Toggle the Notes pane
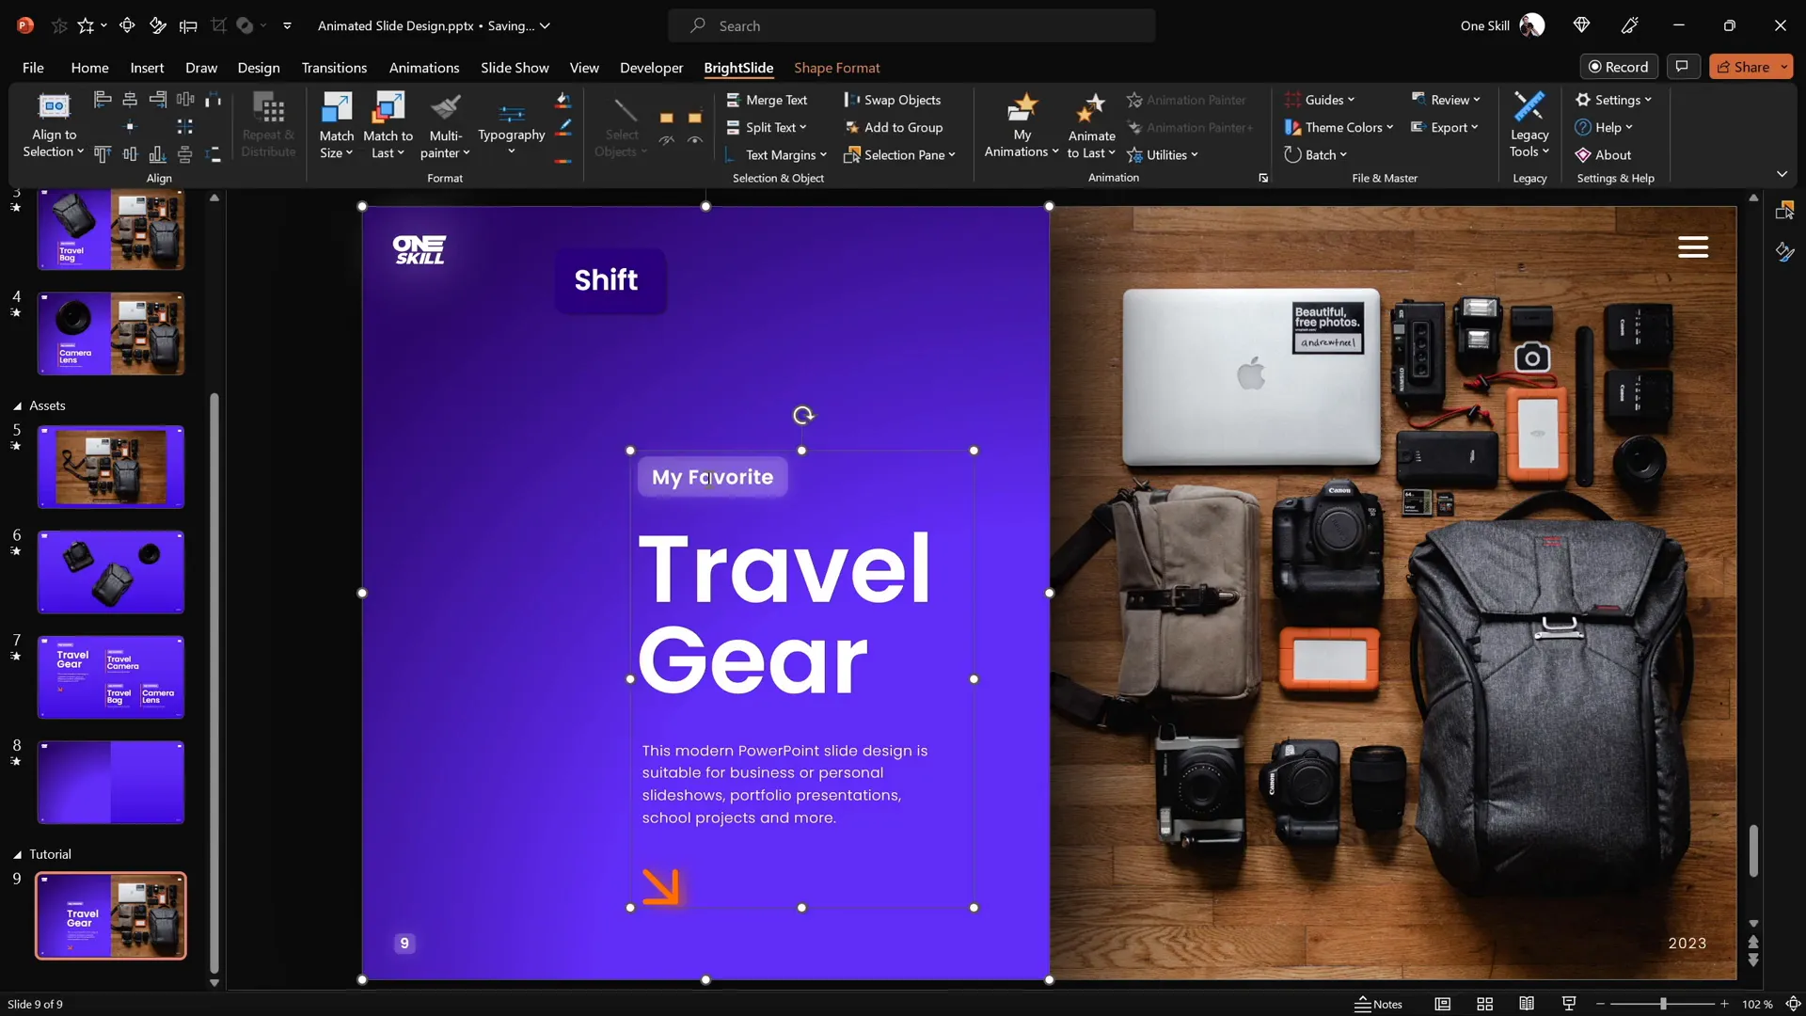 click(1378, 1004)
